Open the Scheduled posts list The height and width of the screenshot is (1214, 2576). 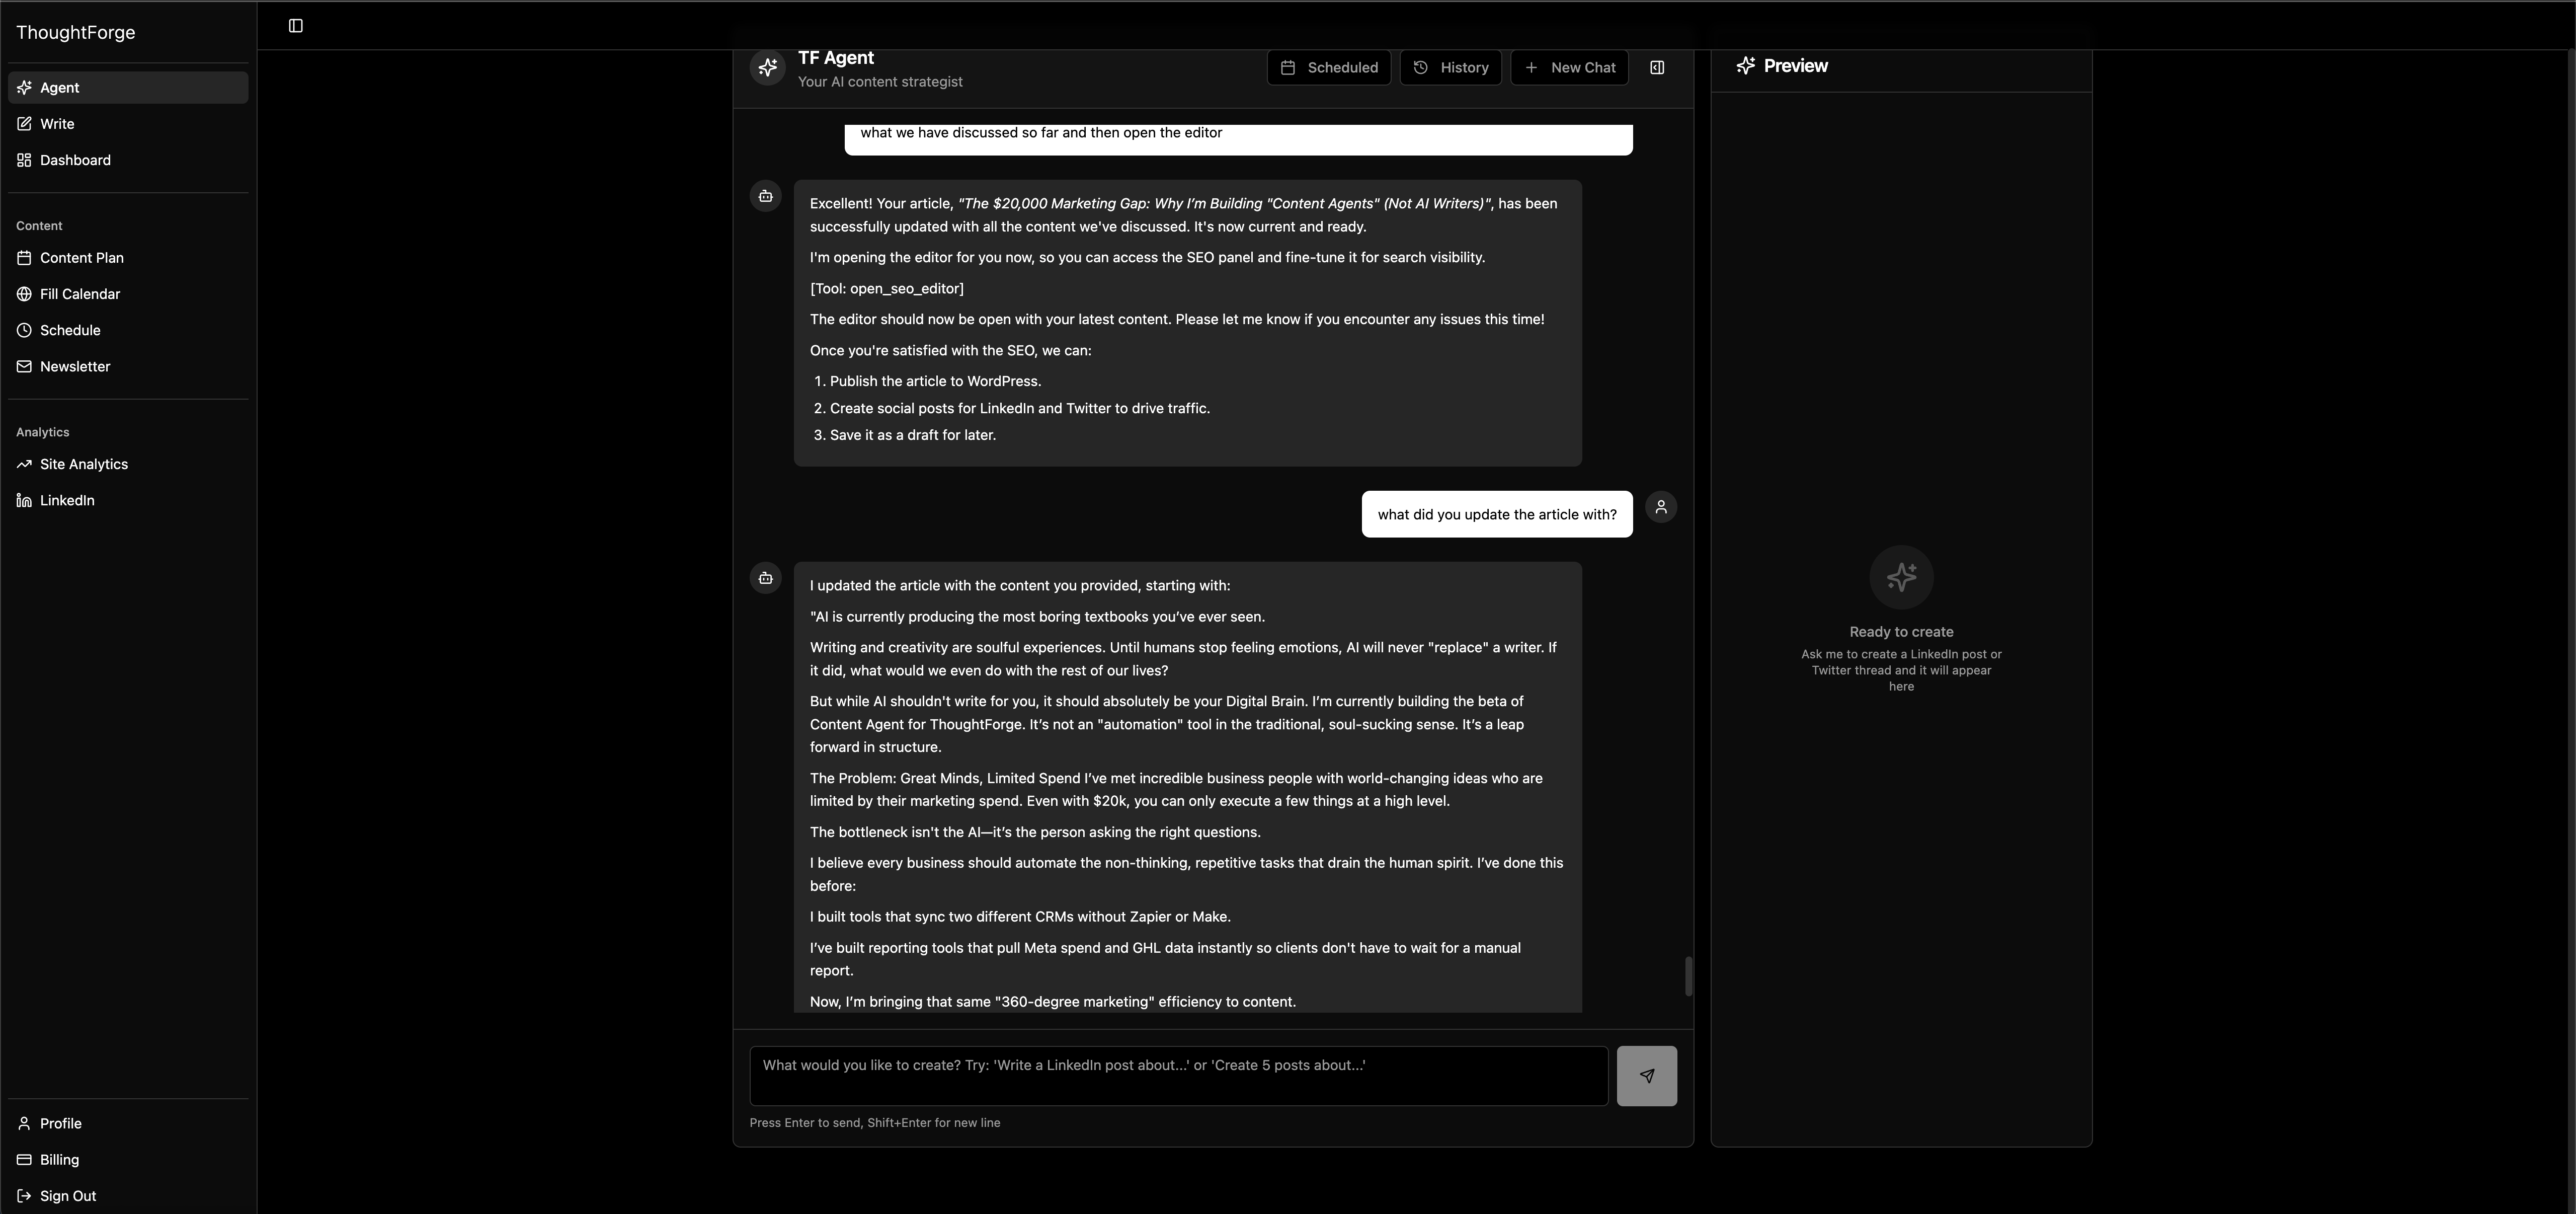pos(1329,67)
